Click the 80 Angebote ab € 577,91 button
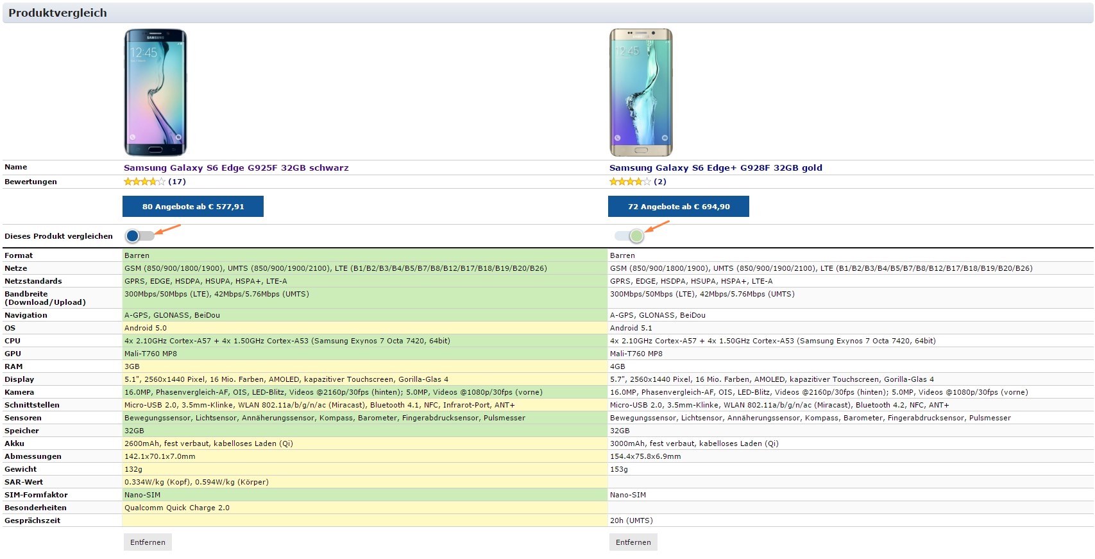Image resolution: width=1095 pixels, height=559 pixels. pyautogui.click(x=193, y=207)
